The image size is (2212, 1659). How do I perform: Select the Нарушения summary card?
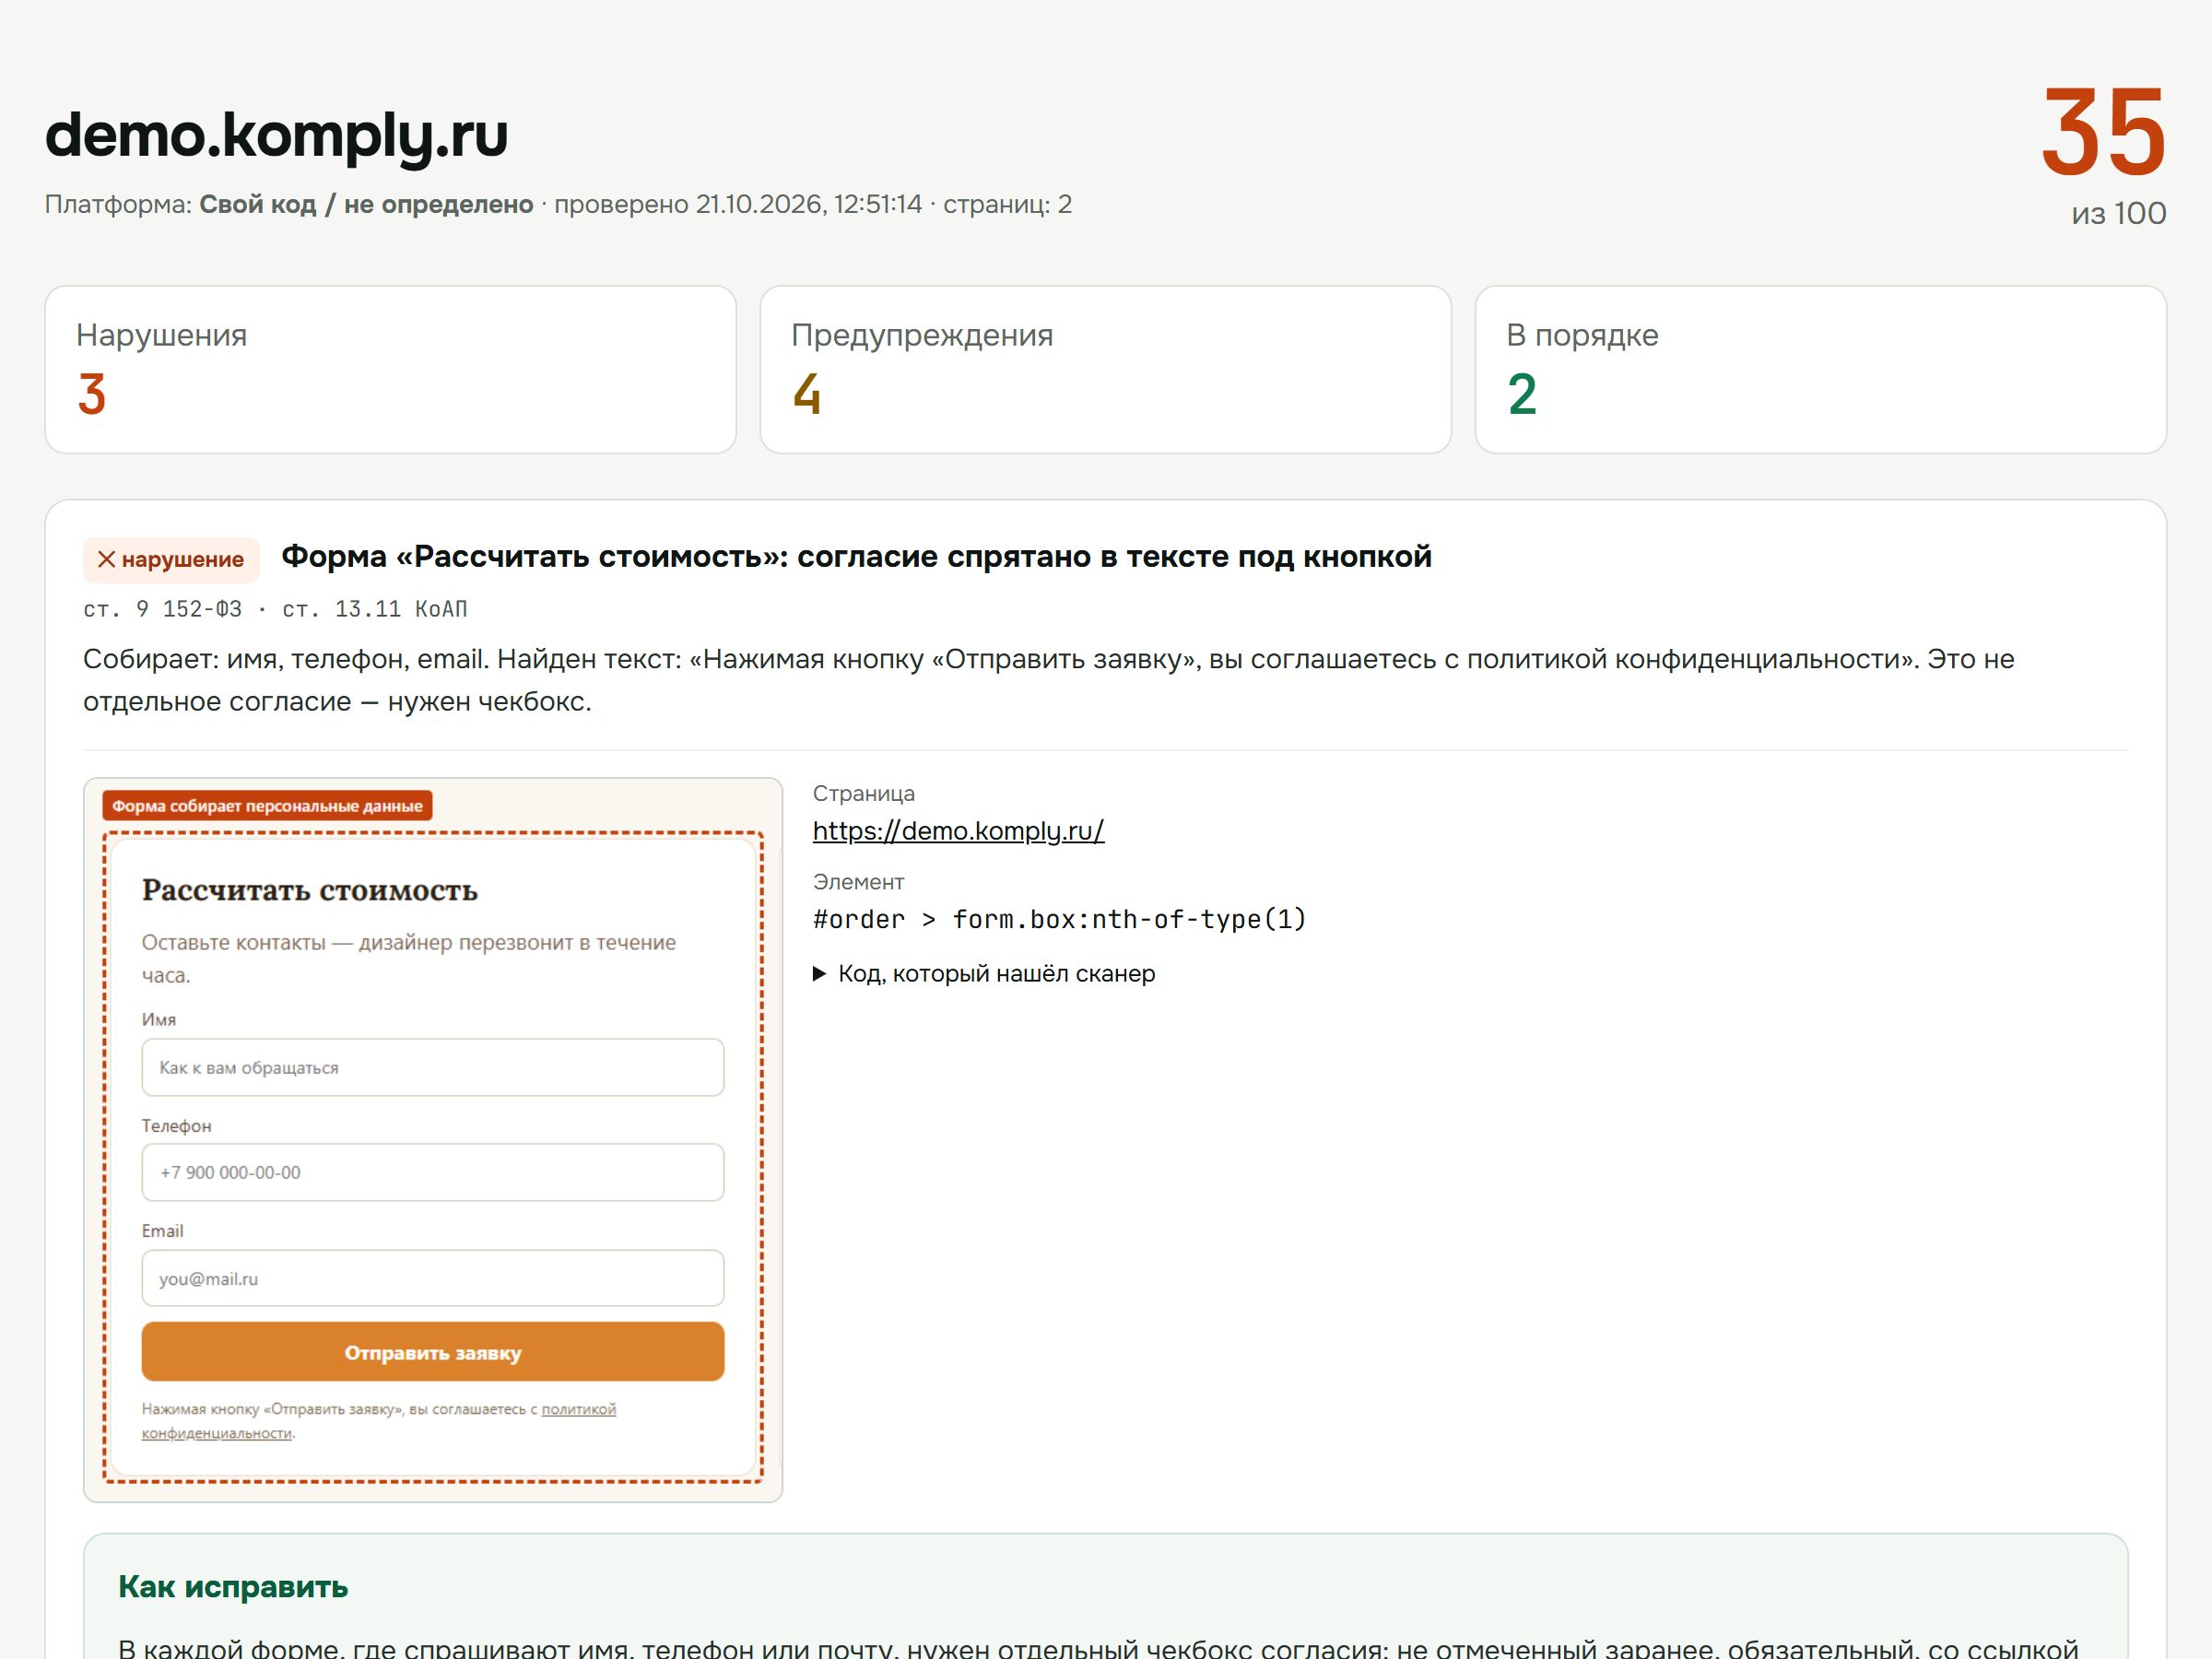coord(390,370)
